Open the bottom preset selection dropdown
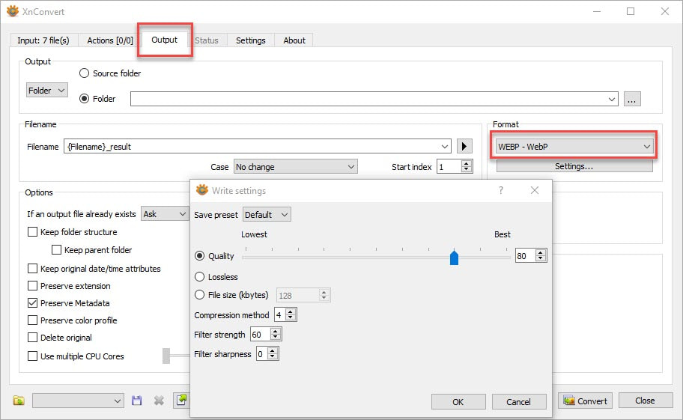 point(78,401)
